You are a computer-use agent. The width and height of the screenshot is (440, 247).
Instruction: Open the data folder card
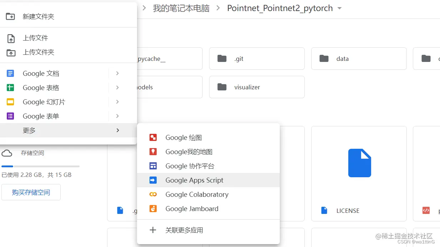click(359, 58)
